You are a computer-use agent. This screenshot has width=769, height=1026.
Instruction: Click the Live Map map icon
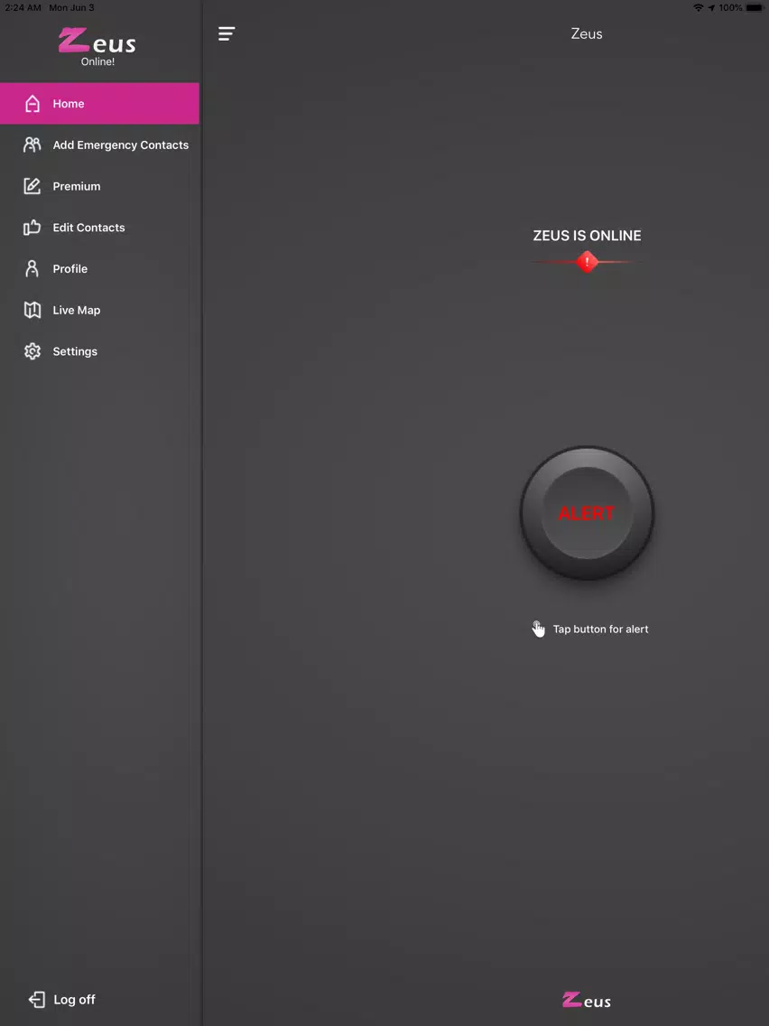coord(32,310)
